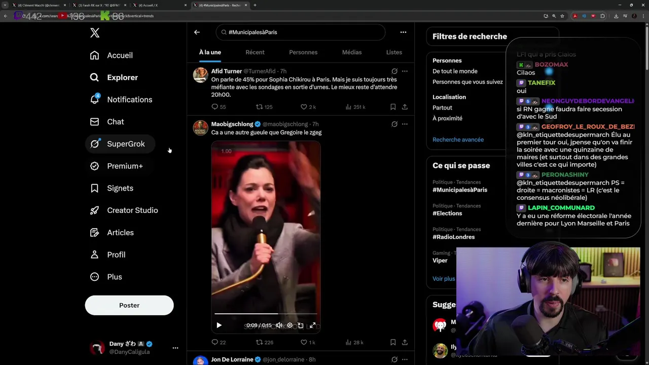Share Maobigschlong post

point(405,342)
